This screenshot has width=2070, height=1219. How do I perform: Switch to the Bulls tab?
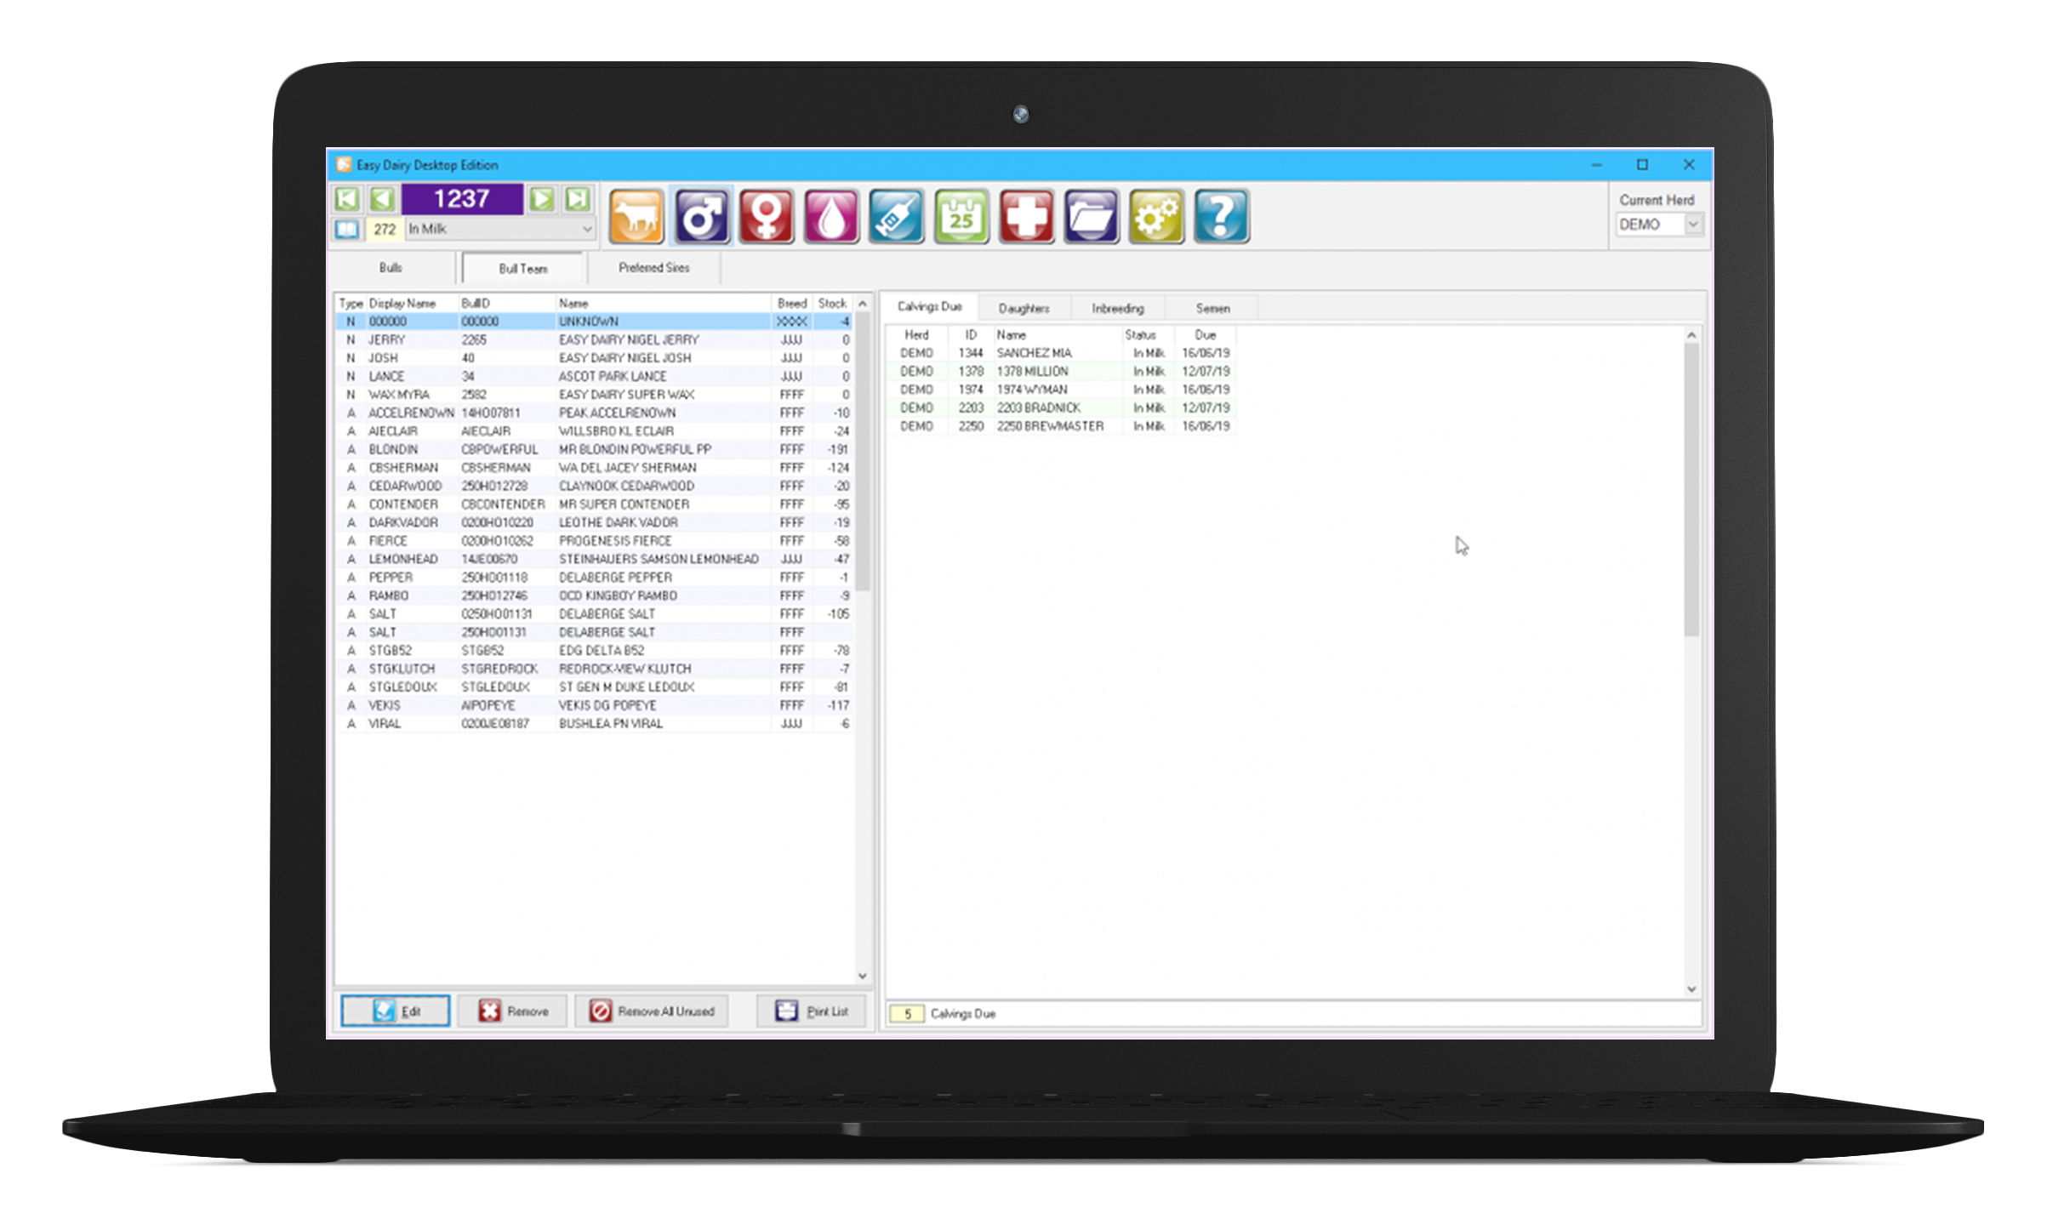click(391, 268)
